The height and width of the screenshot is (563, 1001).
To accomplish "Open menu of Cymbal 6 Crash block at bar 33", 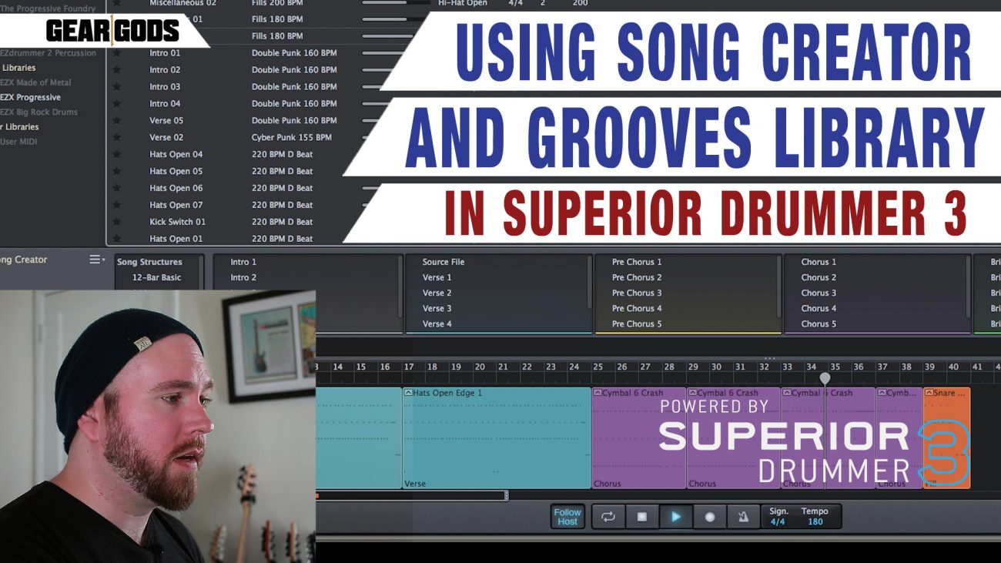I will (x=787, y=393).
